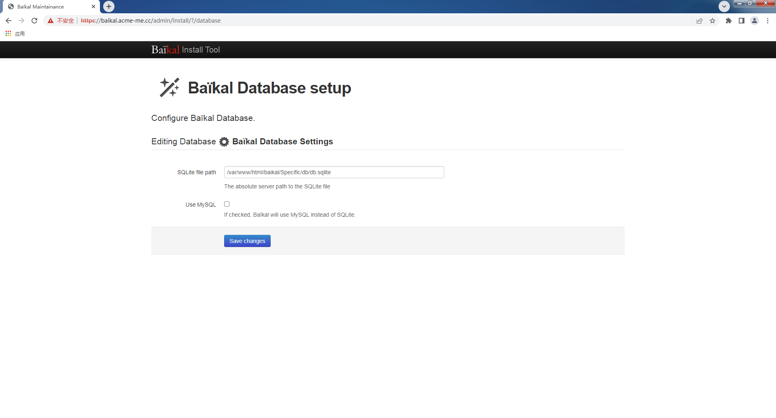Click 'Configure Baïkal Database.' text
Image resolution: width=776 pixels, height=418 pixels.
click(x=203, y=118)
